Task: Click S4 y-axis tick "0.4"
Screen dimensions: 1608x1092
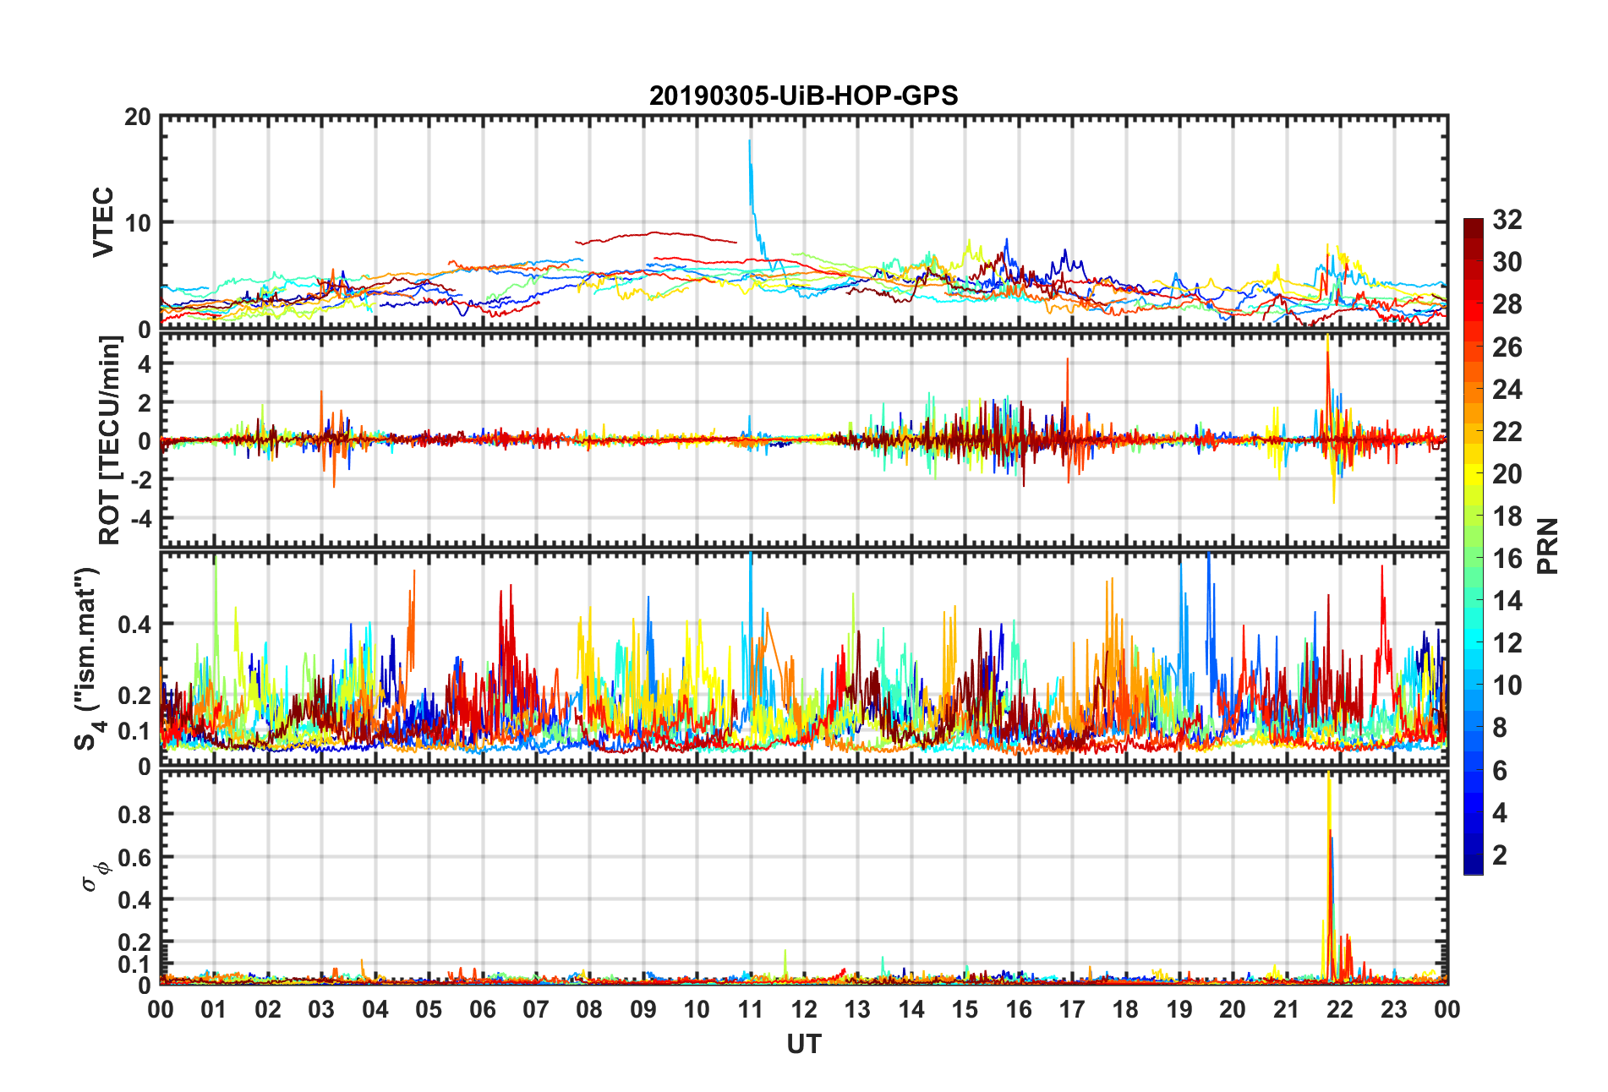Action: (x=135, y=625)
